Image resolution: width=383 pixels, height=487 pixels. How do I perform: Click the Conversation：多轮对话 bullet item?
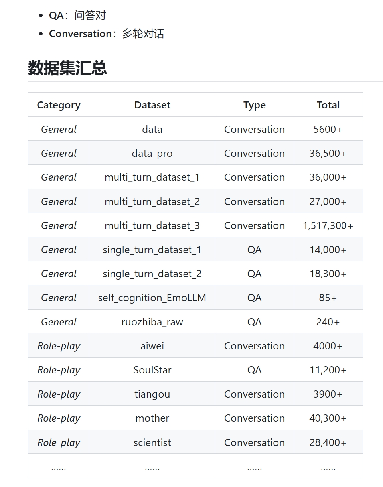pos(106,34)
